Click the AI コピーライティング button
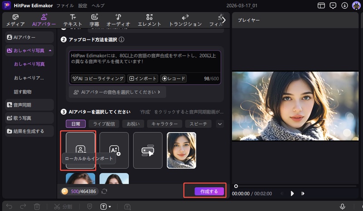363x211 pixels. 98,79
